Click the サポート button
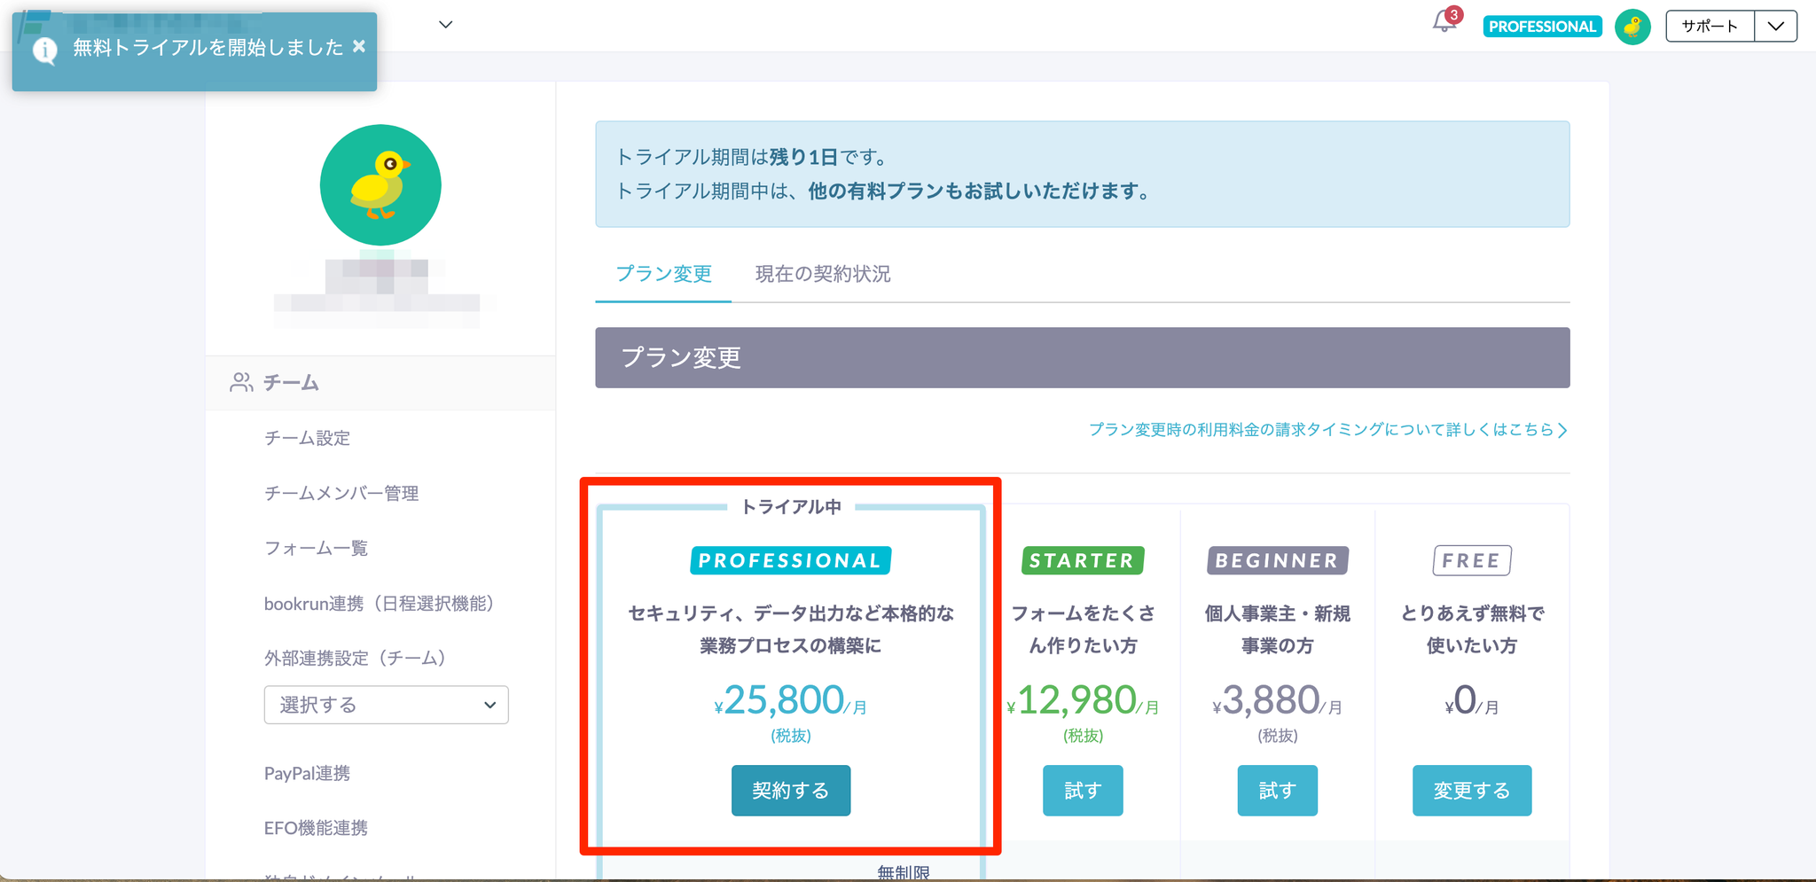This screenshot has width=1816, height=882. click(x=1710, y=27)
